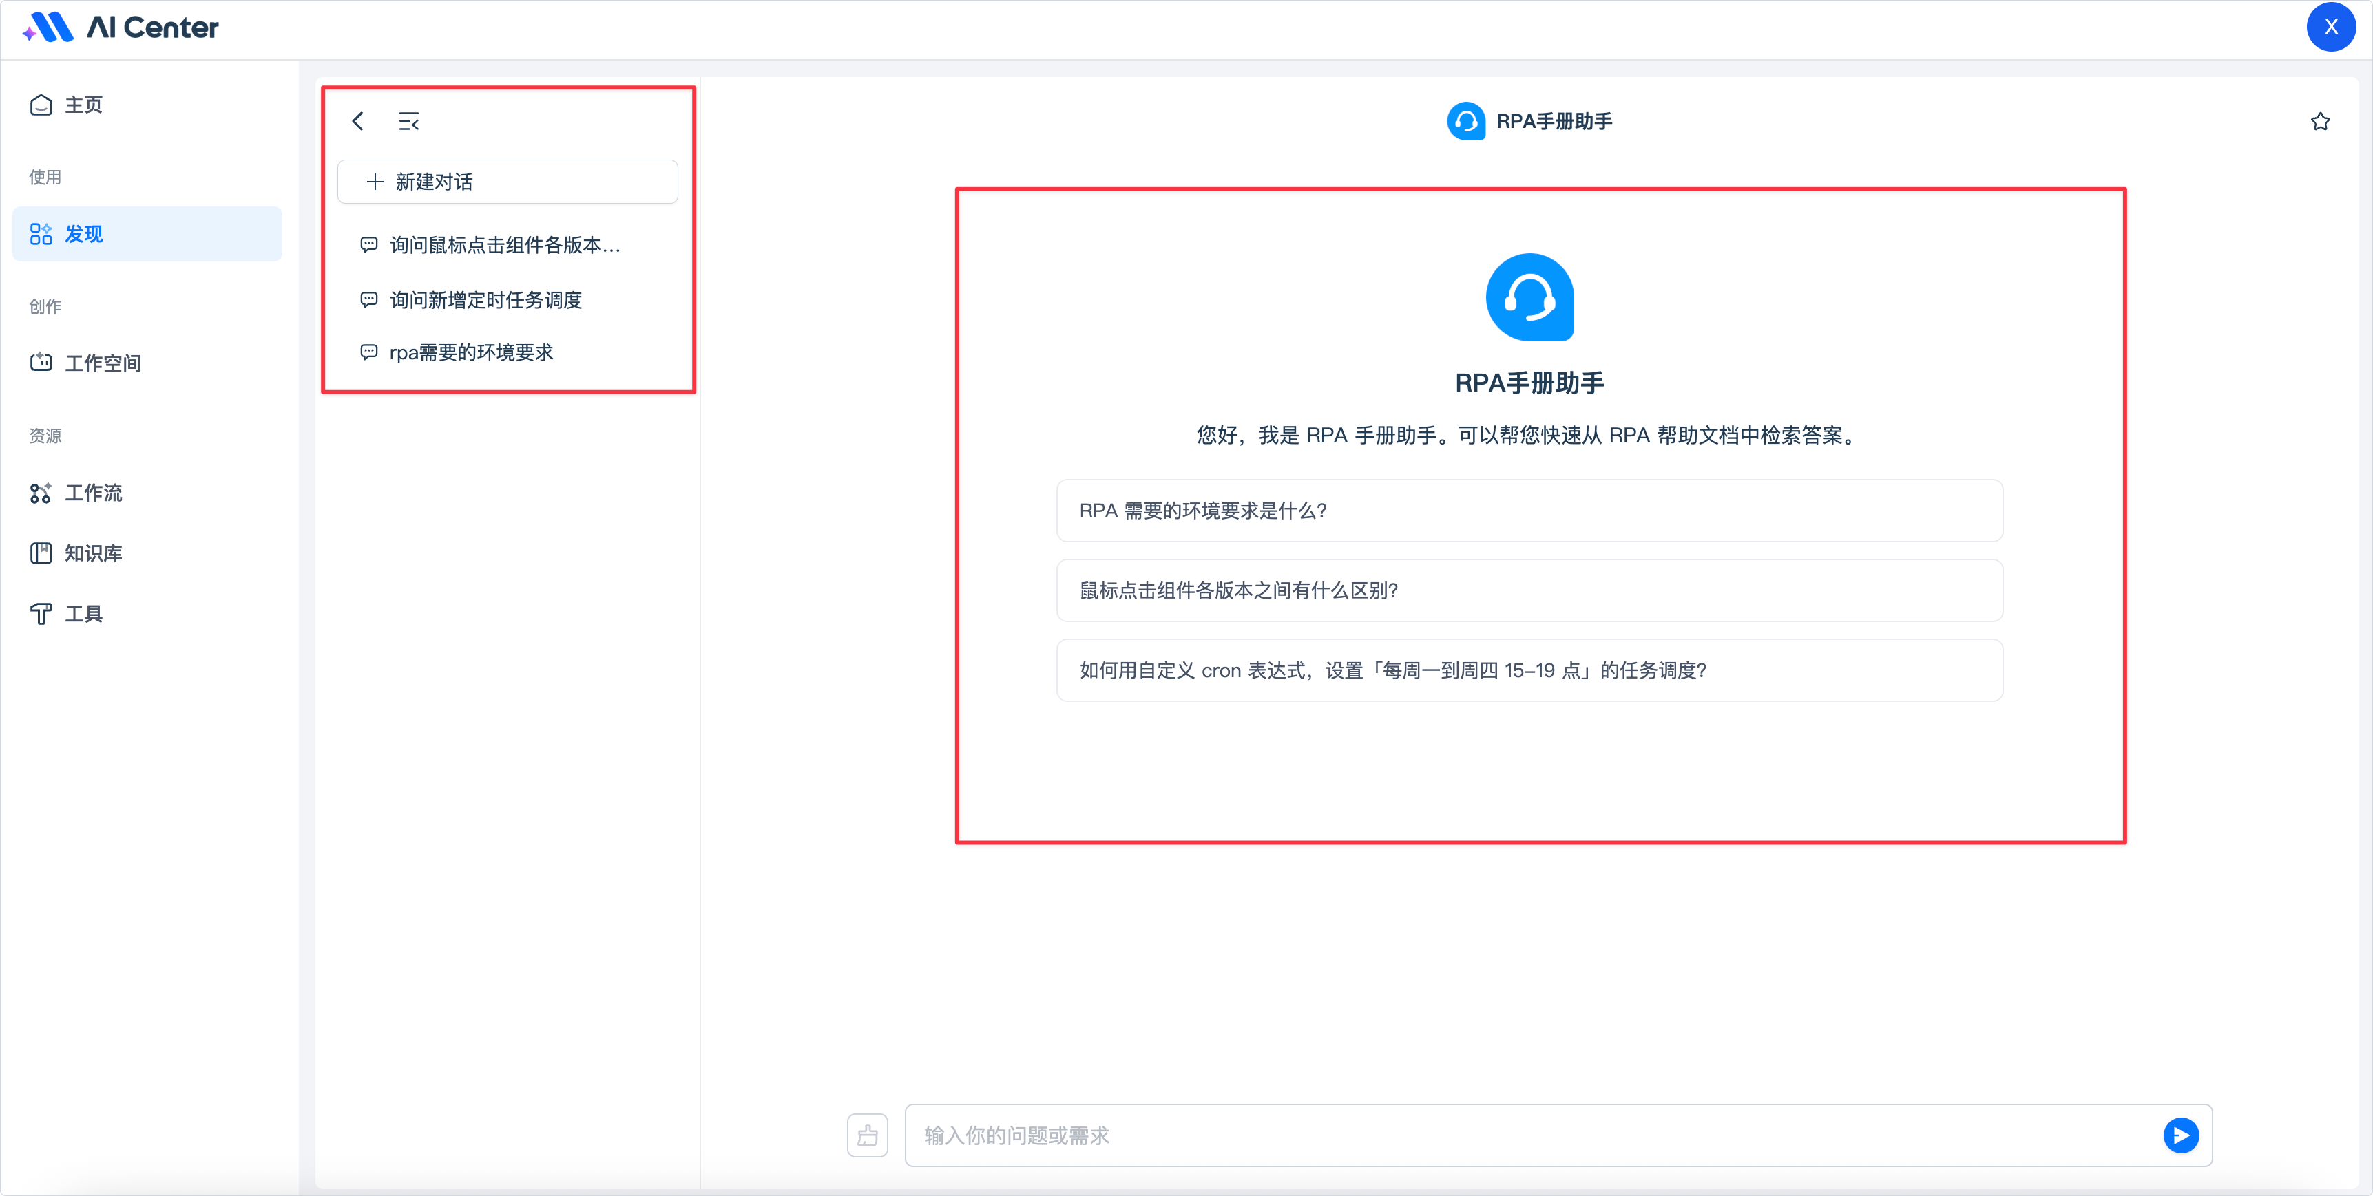Click the clear conversation broom icon

coord(868,1135)
